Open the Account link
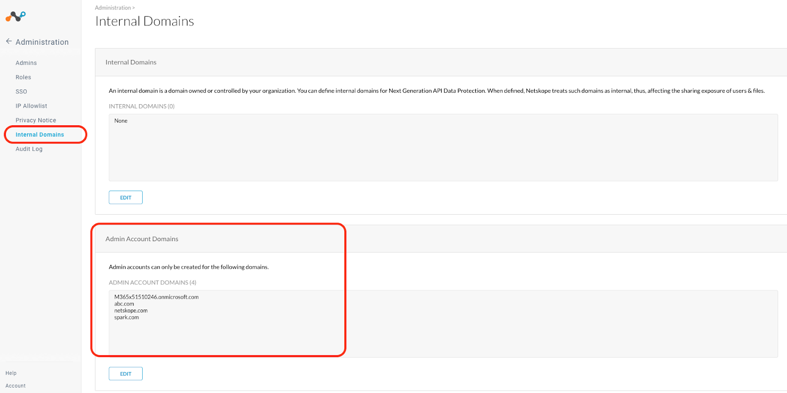This screenshot has height=393, width=787. pos(15,386)
